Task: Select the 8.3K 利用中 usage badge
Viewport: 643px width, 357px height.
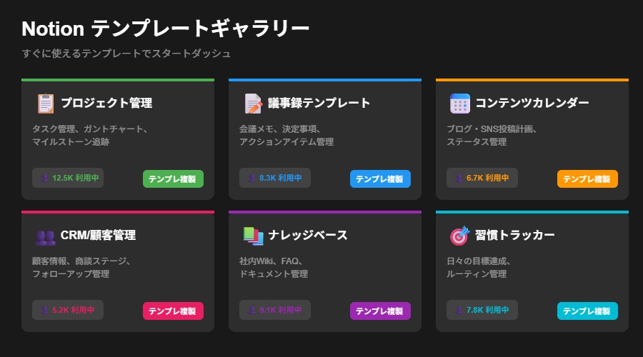Action: [x=275, y=178]
